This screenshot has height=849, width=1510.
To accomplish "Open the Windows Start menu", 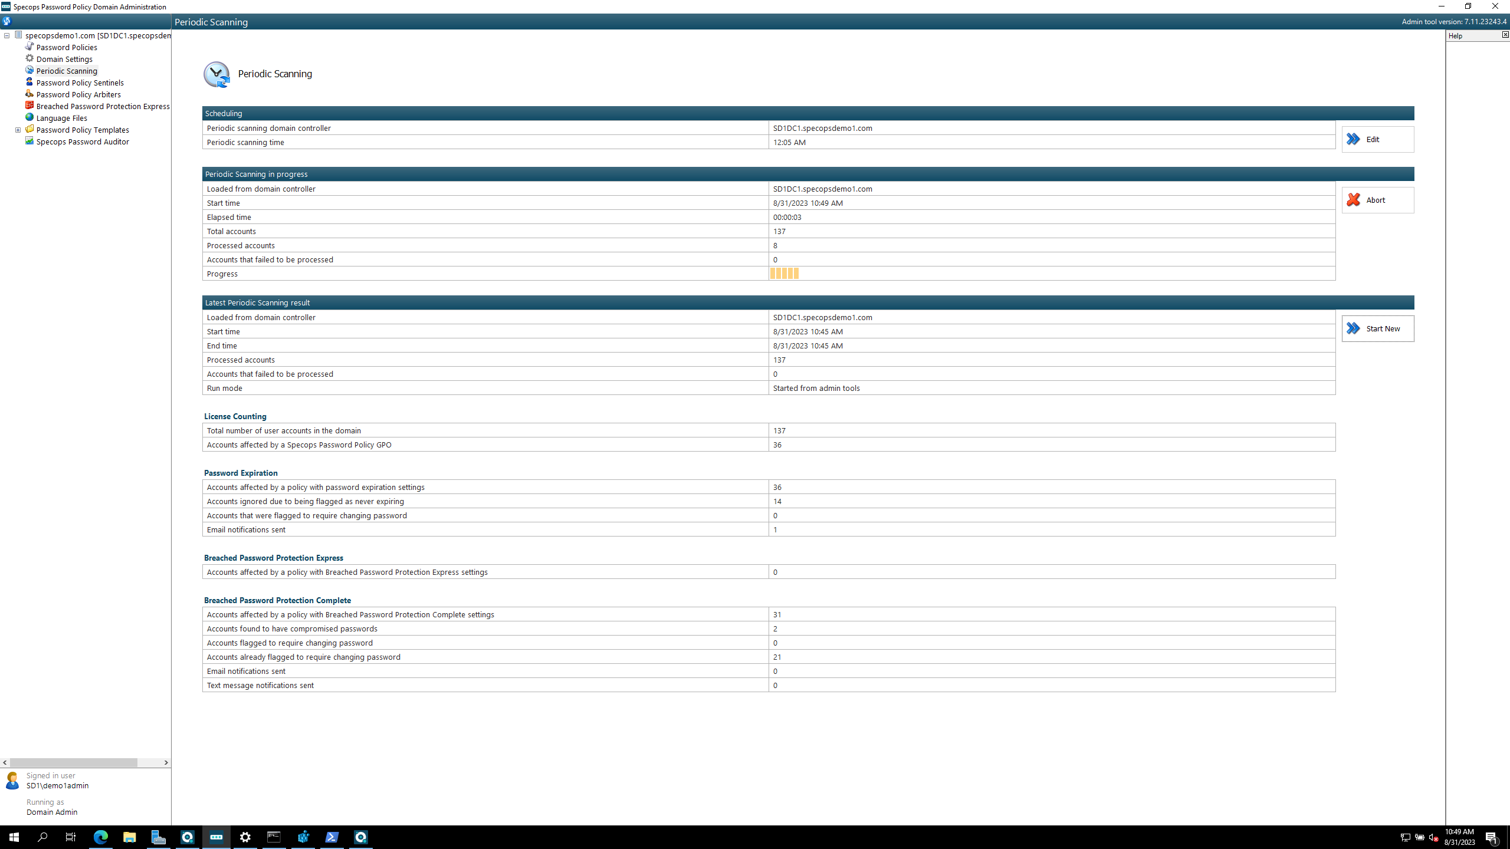I will [14, 837].
